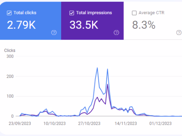Click the 27/10/2023 date axis label
This screenshot has height=136, width=182.
[x=89, y=123]
